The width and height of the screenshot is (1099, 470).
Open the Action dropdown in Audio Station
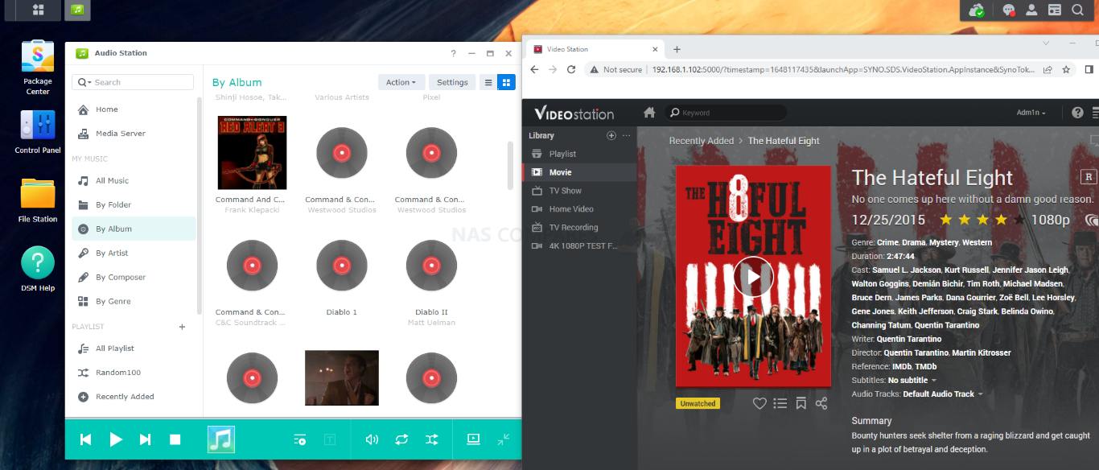pyautogui.click(x=401, y=82)
